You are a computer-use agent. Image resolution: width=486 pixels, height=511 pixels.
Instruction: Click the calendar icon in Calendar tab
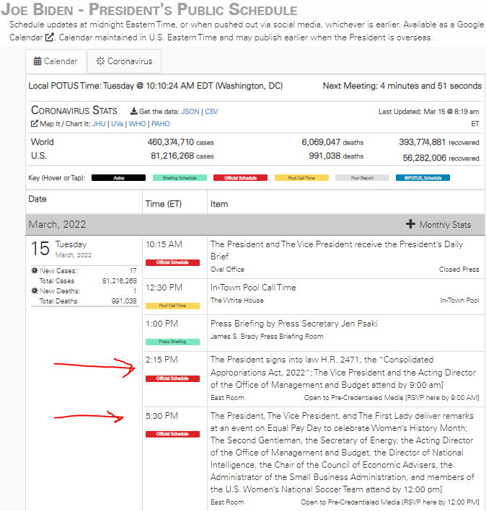click(x=37, y=61)
